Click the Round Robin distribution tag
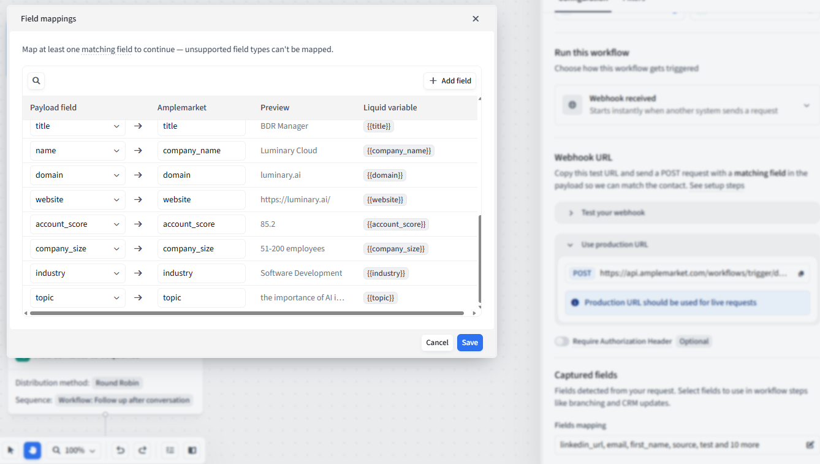Screen dimensions: 820x464 pyautogui.click(x=118, y=383)
